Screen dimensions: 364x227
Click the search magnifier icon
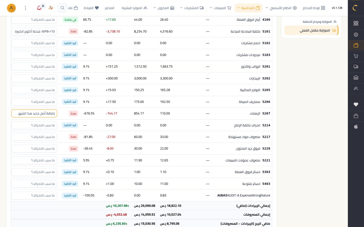(x=62, y=8)
